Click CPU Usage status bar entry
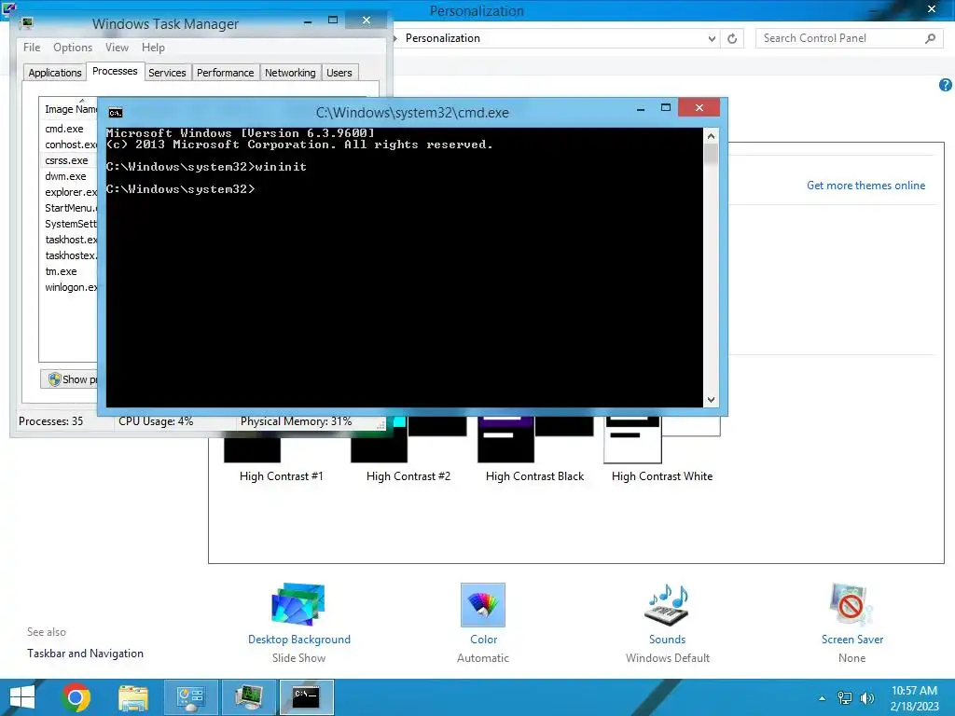The height and width of the screenshot is (716, 955). pos(156,421)
